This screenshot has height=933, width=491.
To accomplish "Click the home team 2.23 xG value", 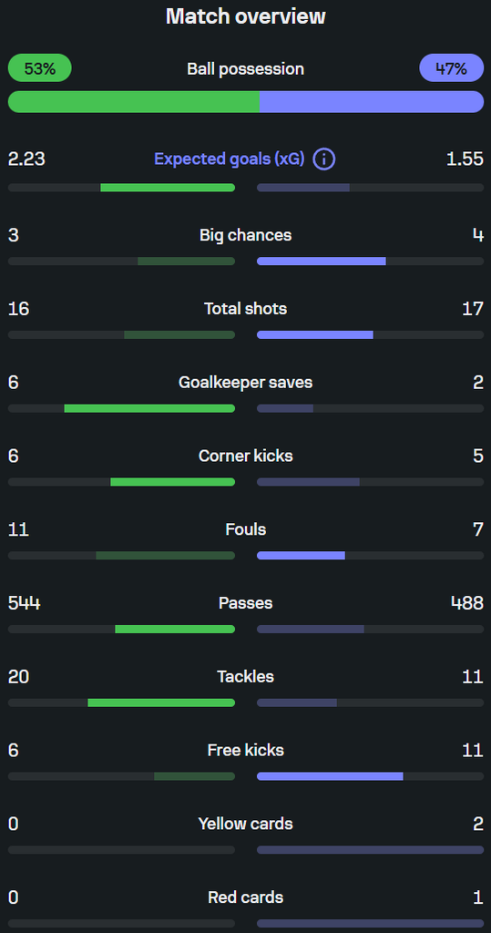I will (x=26, y=159).
